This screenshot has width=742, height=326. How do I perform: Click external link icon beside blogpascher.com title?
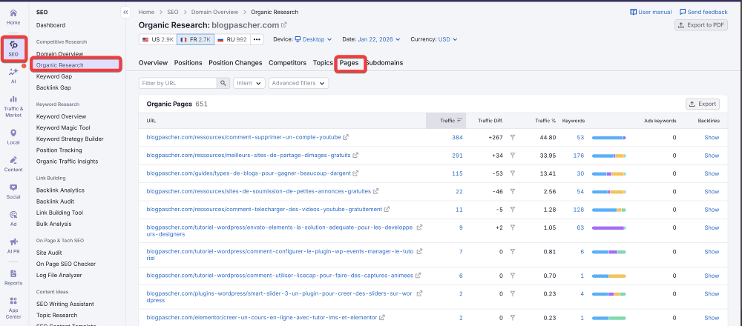tap(283, 24)
